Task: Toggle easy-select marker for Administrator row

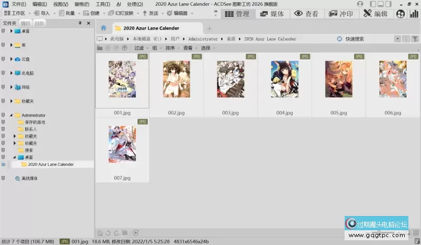Action: pos(3,115)
